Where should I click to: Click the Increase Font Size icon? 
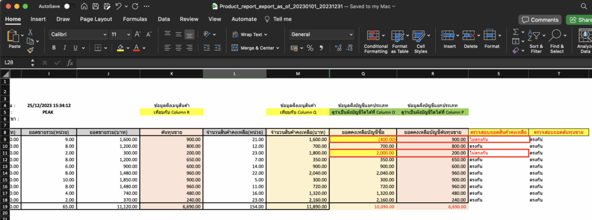(138, 34)
